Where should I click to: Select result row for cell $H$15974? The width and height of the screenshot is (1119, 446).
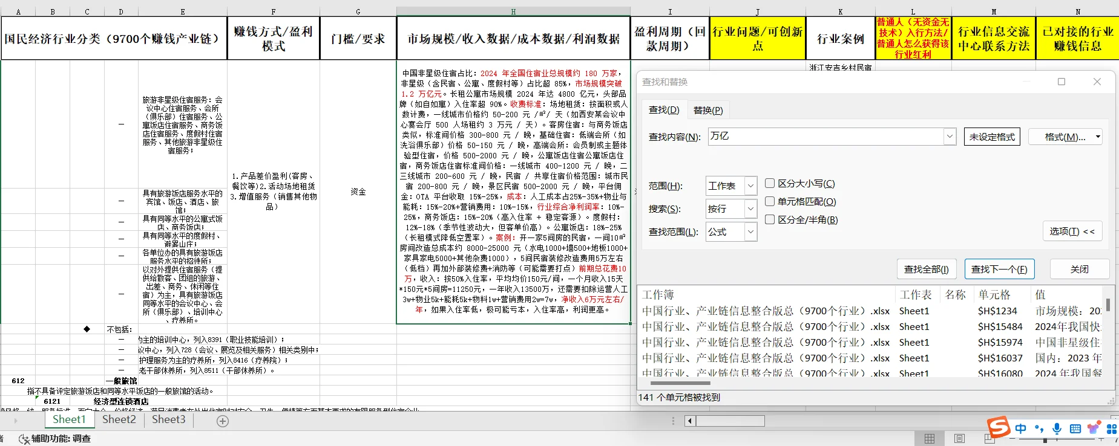(871, 343)
